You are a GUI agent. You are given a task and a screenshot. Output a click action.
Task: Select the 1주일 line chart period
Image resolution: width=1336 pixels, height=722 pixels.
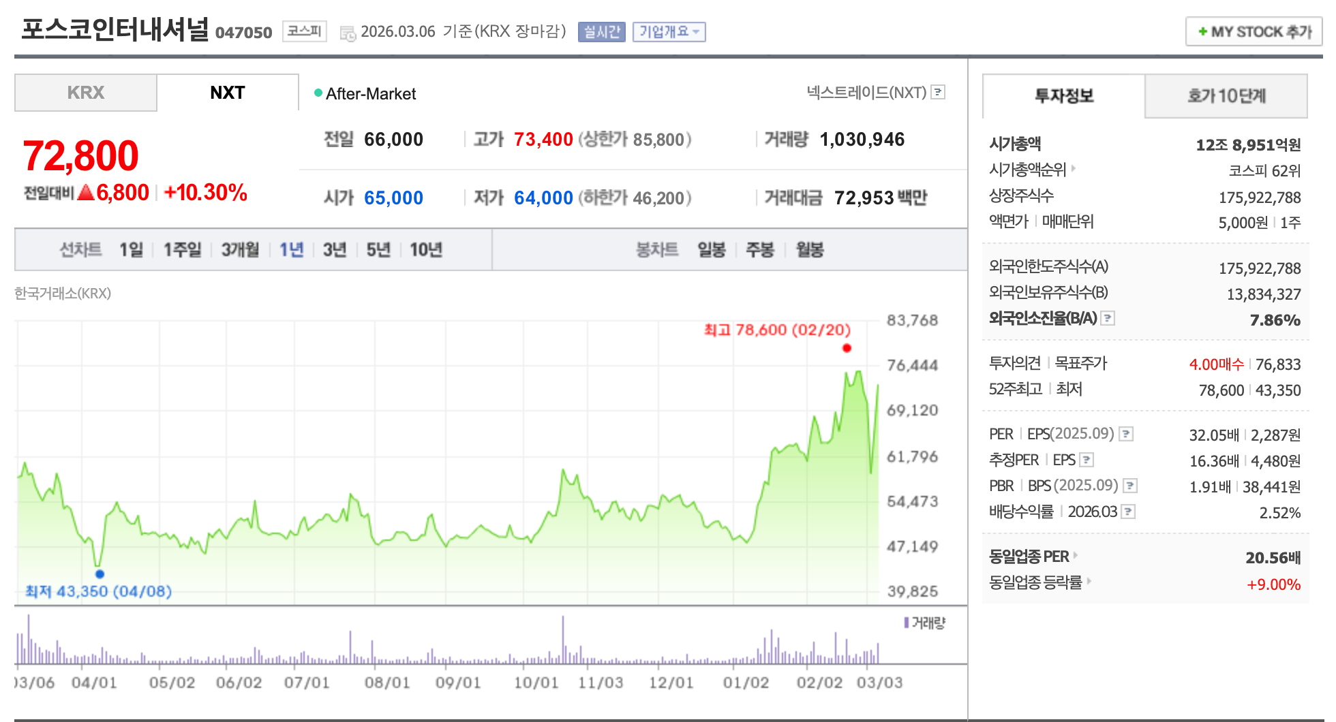(x=183, y=250)
